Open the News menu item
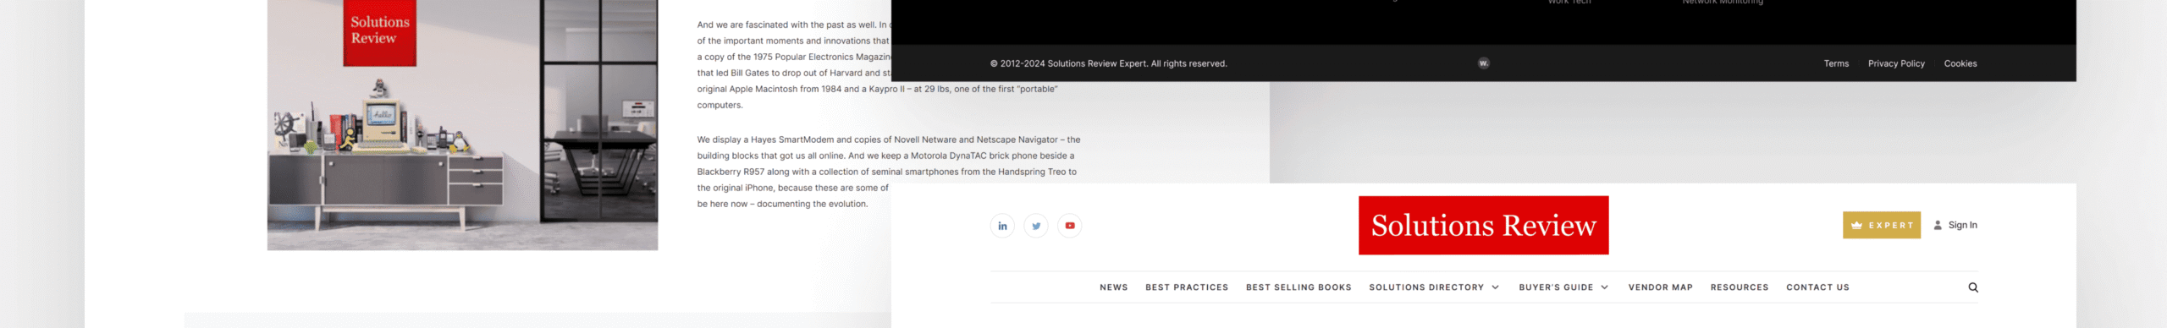 [x=1114, y=287]
